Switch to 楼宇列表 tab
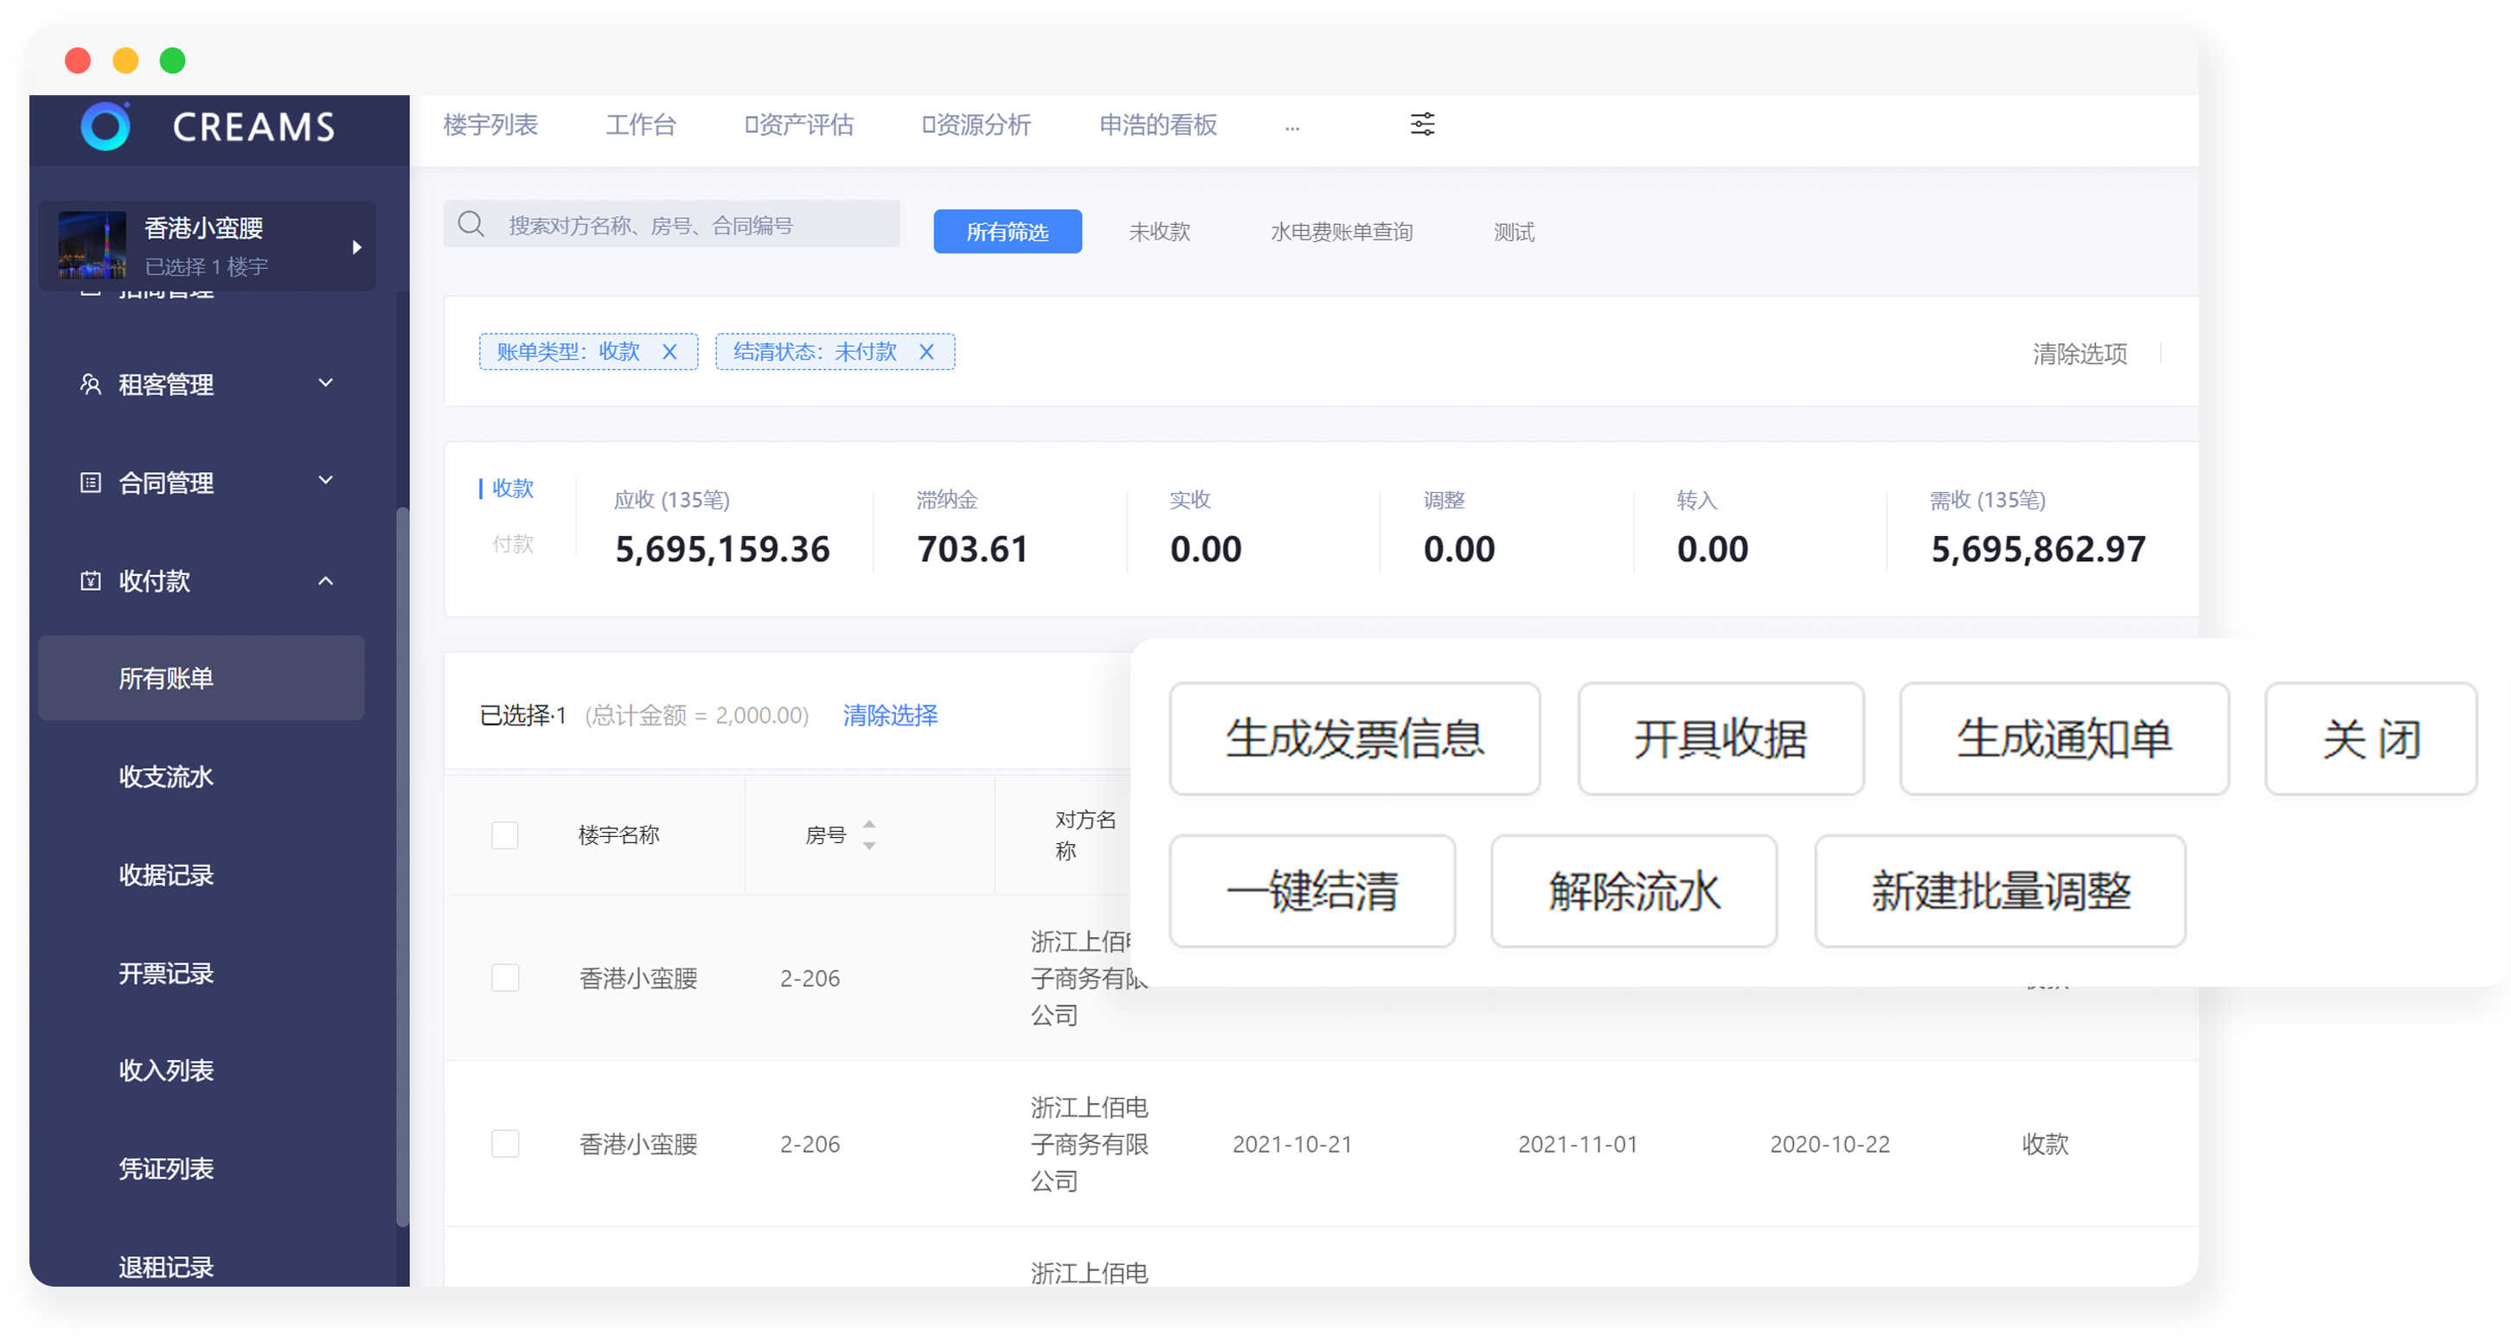The height and width of the screenshot is (1342, 2511). (x=490, y=125)
